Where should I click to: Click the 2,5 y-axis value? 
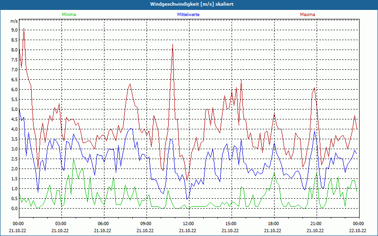tap(15, 159)
